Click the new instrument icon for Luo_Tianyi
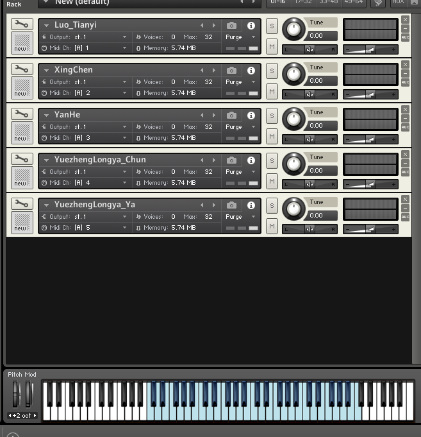Screen dimensions: 421x437 [22, 42]
